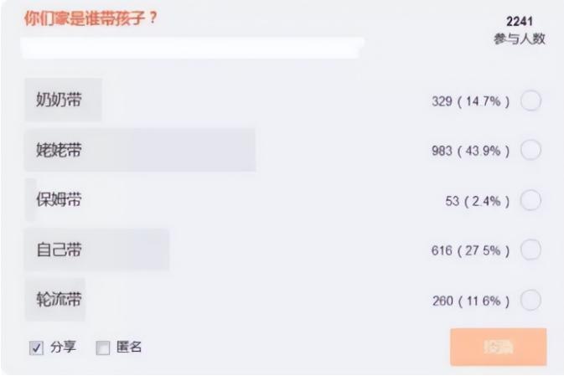564x376 pixels.
Task: Click the poll title 你们家是谁带孩子？
Action: point(91,18)
